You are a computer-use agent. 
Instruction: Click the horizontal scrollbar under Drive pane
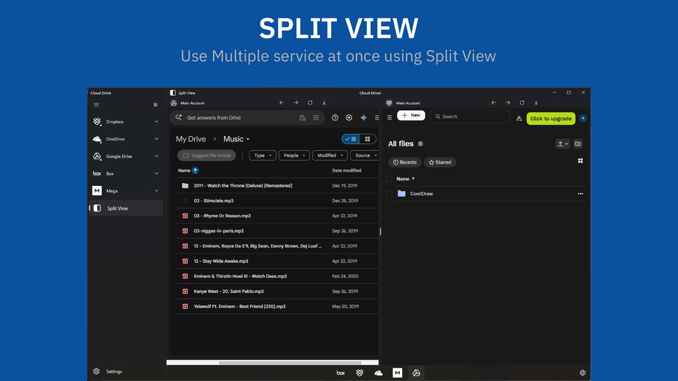(290, 362)
